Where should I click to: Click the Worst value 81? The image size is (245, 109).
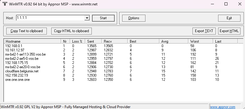point(192,67)
